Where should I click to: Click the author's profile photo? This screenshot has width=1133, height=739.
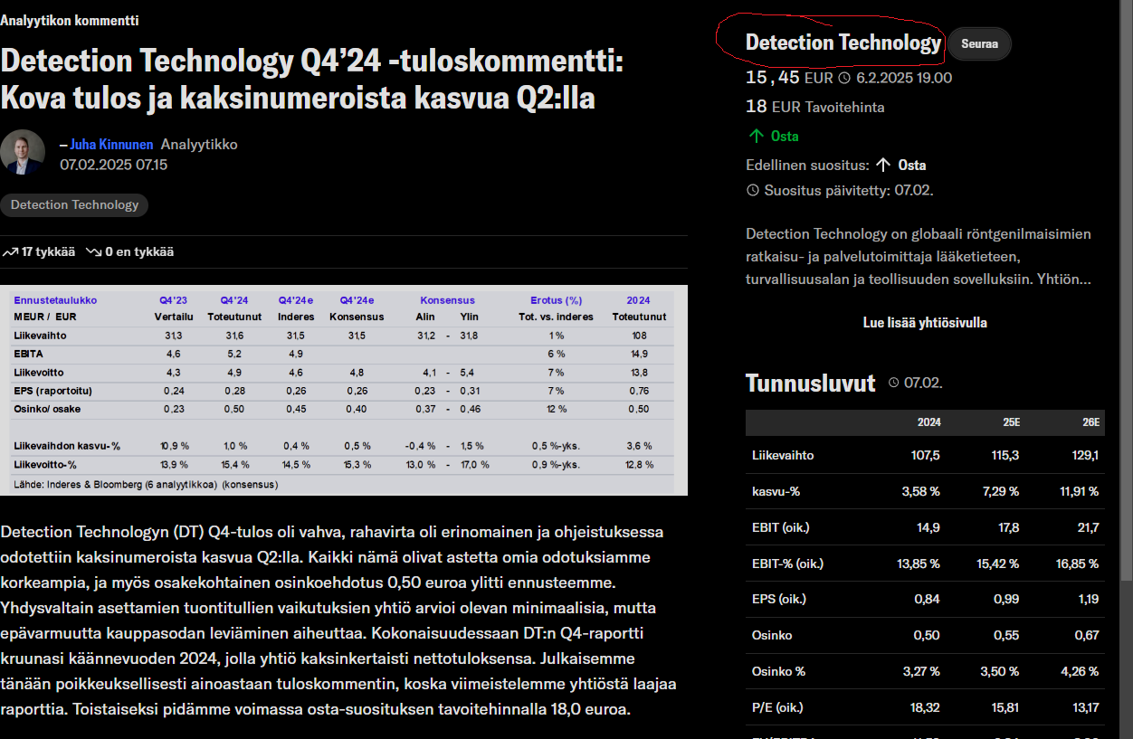tap(23, 152)
